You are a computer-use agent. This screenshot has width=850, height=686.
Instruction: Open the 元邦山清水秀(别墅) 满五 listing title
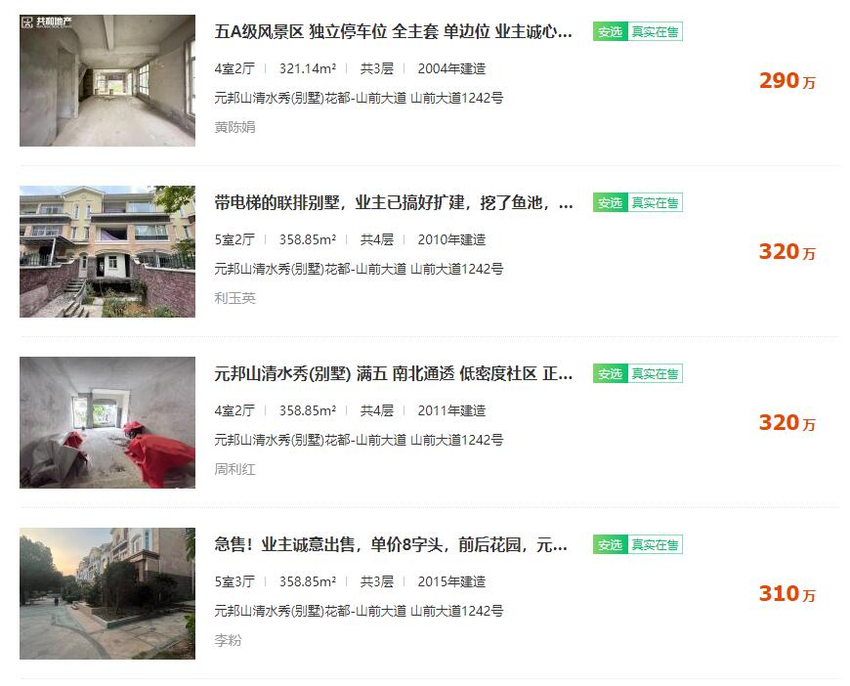click(x=393, y=373)
